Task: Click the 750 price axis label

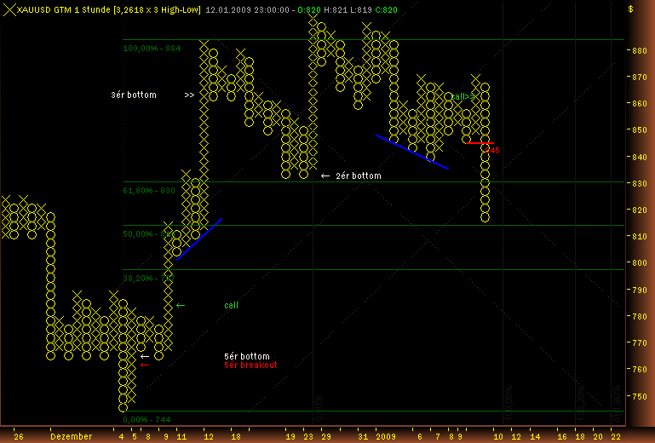Action: [638, 397]
